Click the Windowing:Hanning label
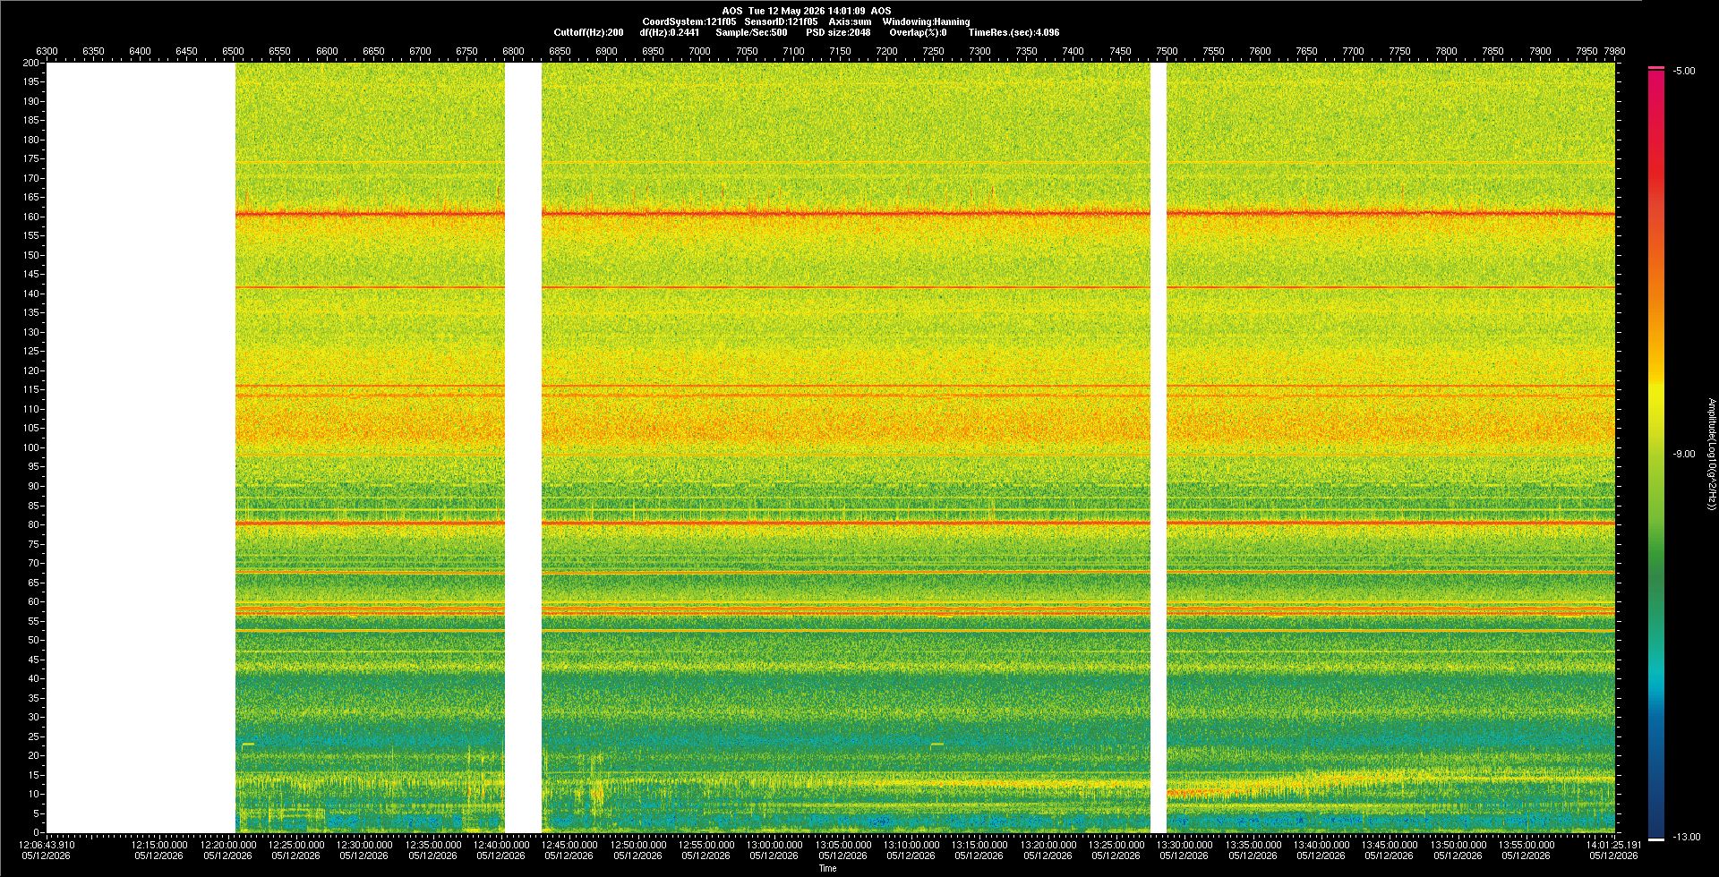The height and width of the screenshot is (877, 1719). pos(926,21)
